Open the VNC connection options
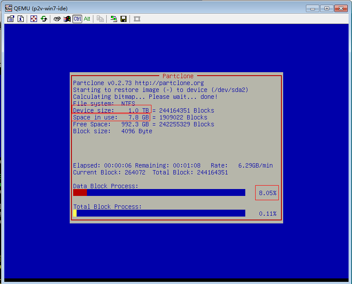352x284 pixels. click(x=11, y=19)
